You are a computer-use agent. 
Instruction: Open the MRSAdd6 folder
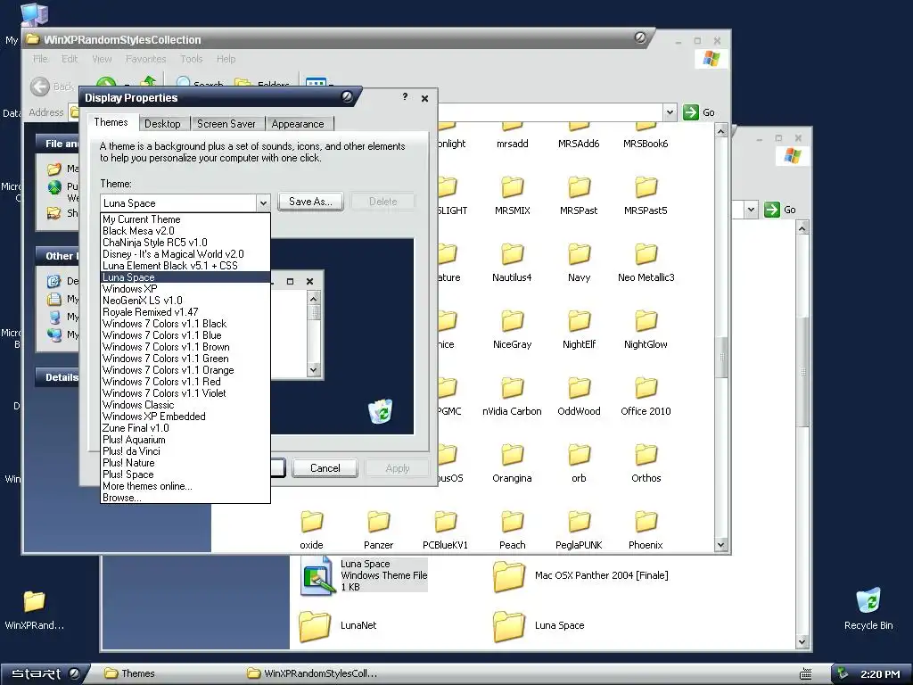click(579, 127)
